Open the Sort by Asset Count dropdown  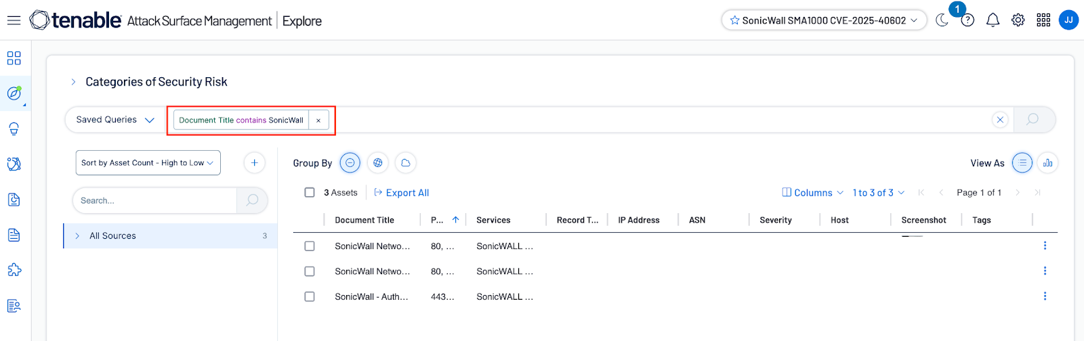point(148,163)
